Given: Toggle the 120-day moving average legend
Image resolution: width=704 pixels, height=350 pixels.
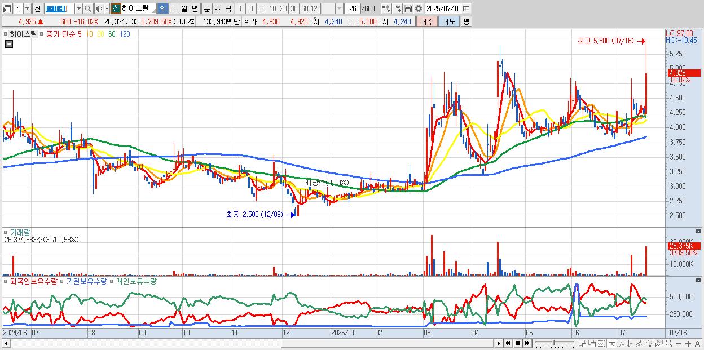Looking at the screenshot, I should coord(125,34).
